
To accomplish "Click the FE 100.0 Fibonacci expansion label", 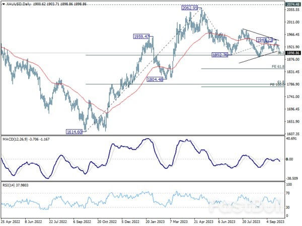I will 277,84.
